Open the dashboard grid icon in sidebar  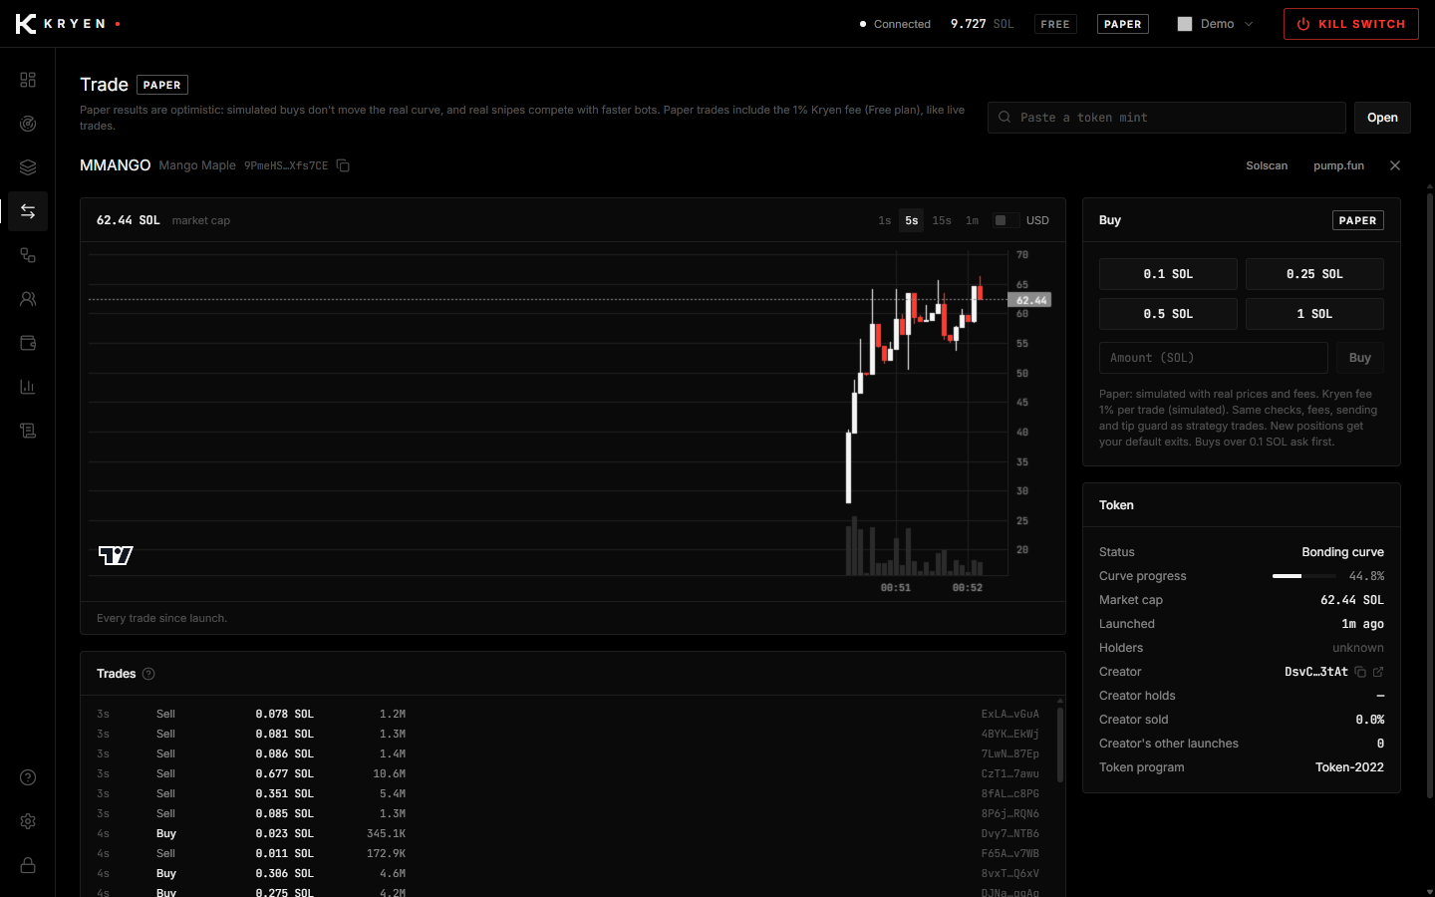coord(28,80)
